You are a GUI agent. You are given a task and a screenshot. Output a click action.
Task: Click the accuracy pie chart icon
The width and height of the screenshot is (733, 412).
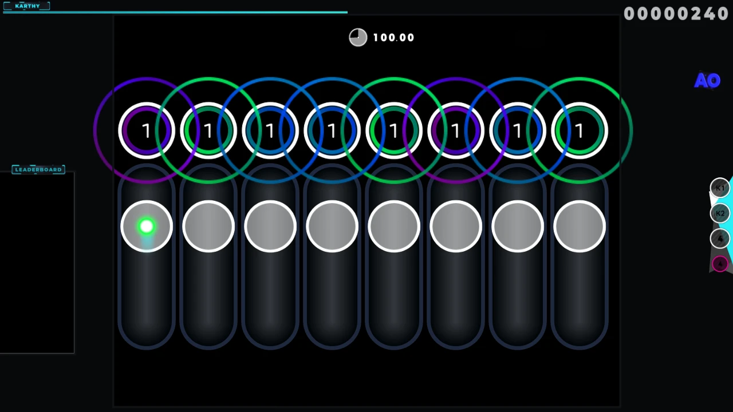pos(358,37)
